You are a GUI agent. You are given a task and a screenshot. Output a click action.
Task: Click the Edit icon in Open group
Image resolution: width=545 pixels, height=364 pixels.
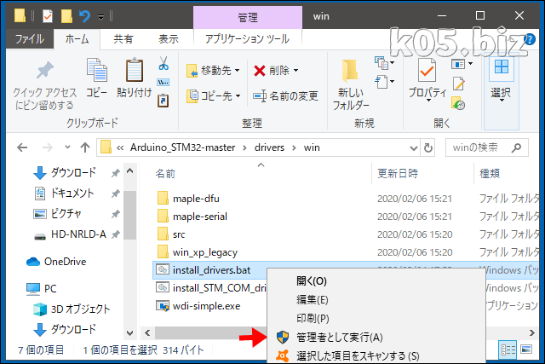(x=459, y=84)
